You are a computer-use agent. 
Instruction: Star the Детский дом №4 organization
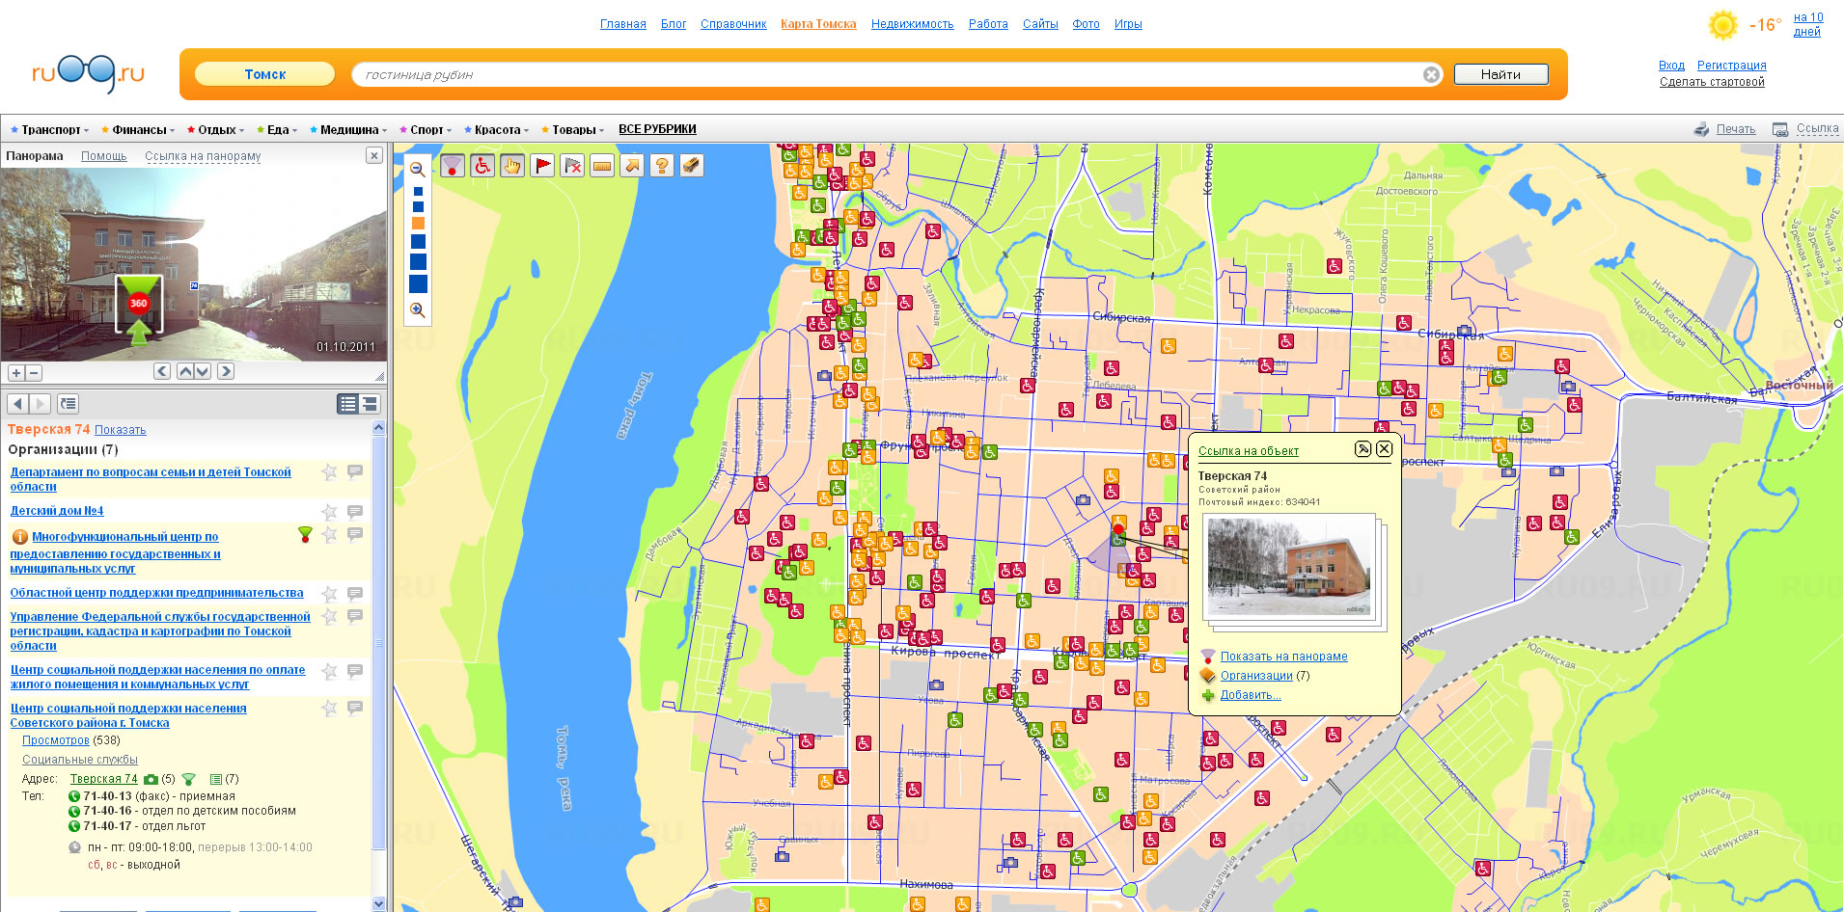(329, 511)
